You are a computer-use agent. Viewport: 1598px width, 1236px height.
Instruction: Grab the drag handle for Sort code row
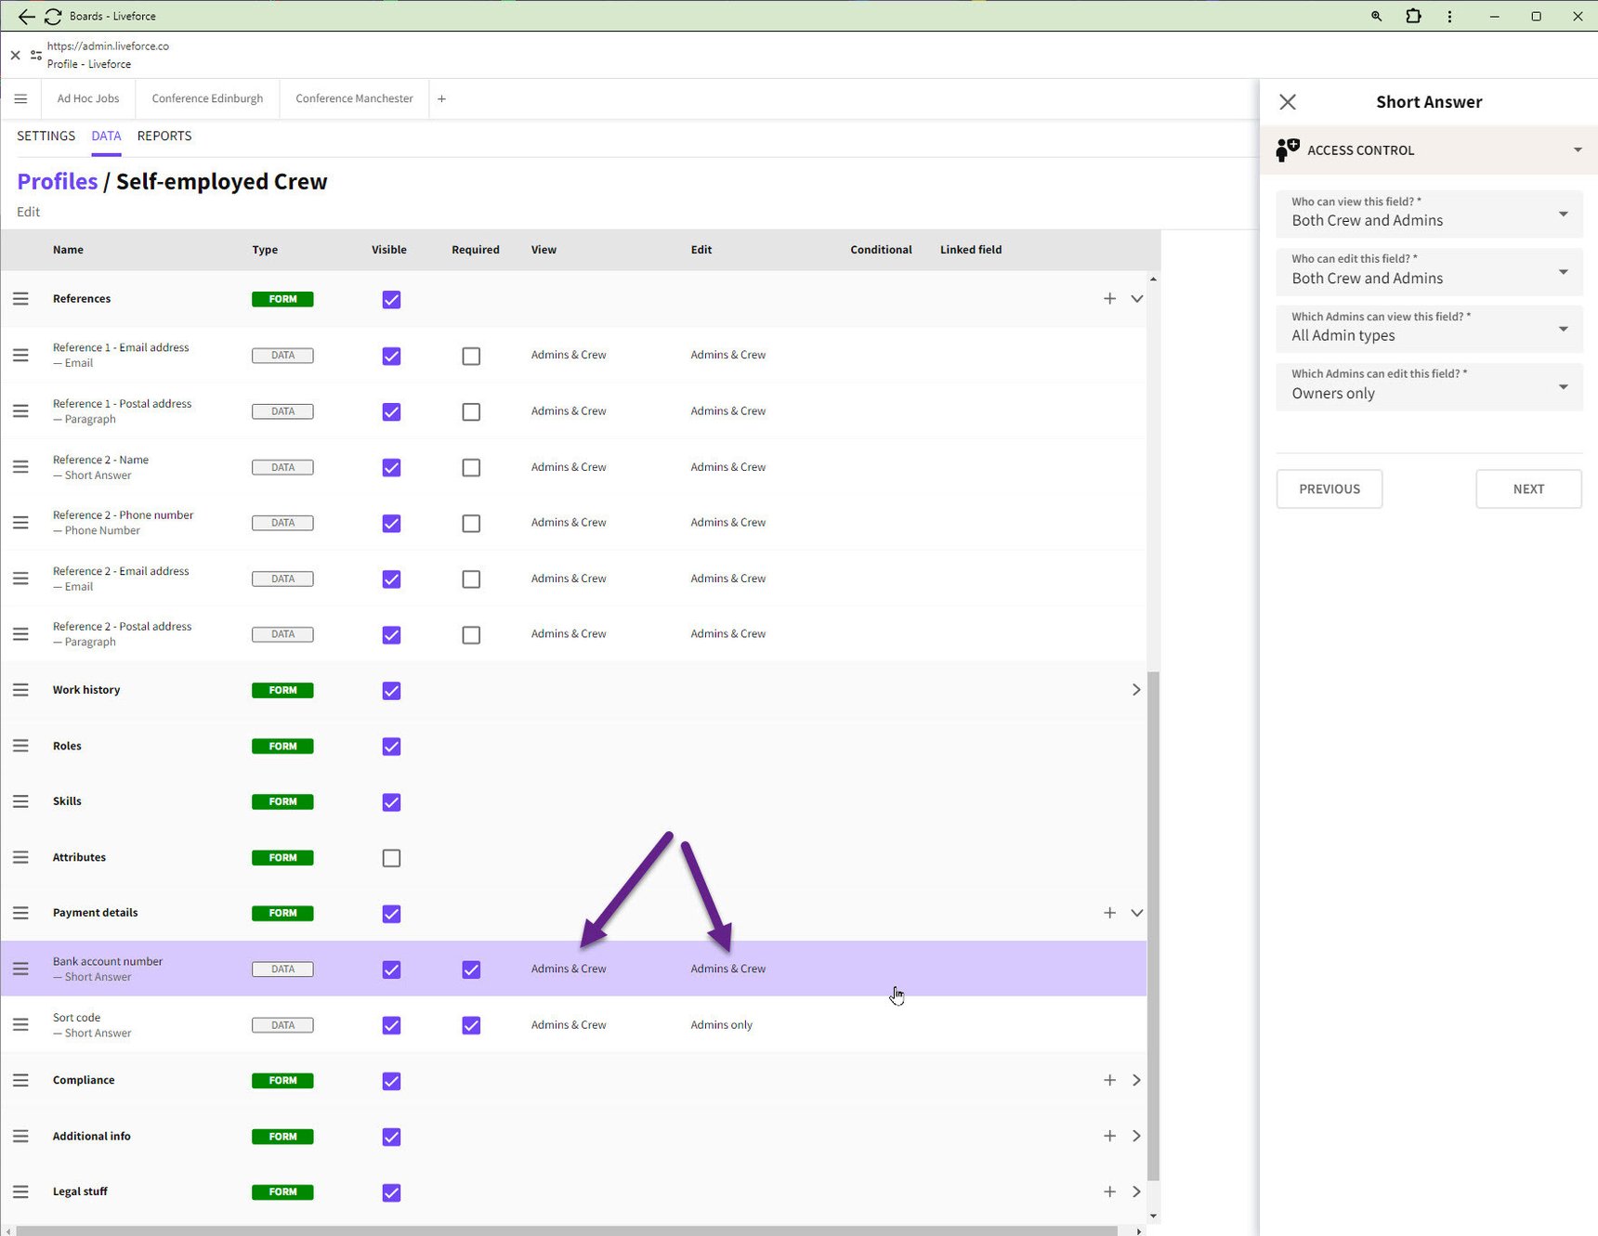tap(20, 1025)
